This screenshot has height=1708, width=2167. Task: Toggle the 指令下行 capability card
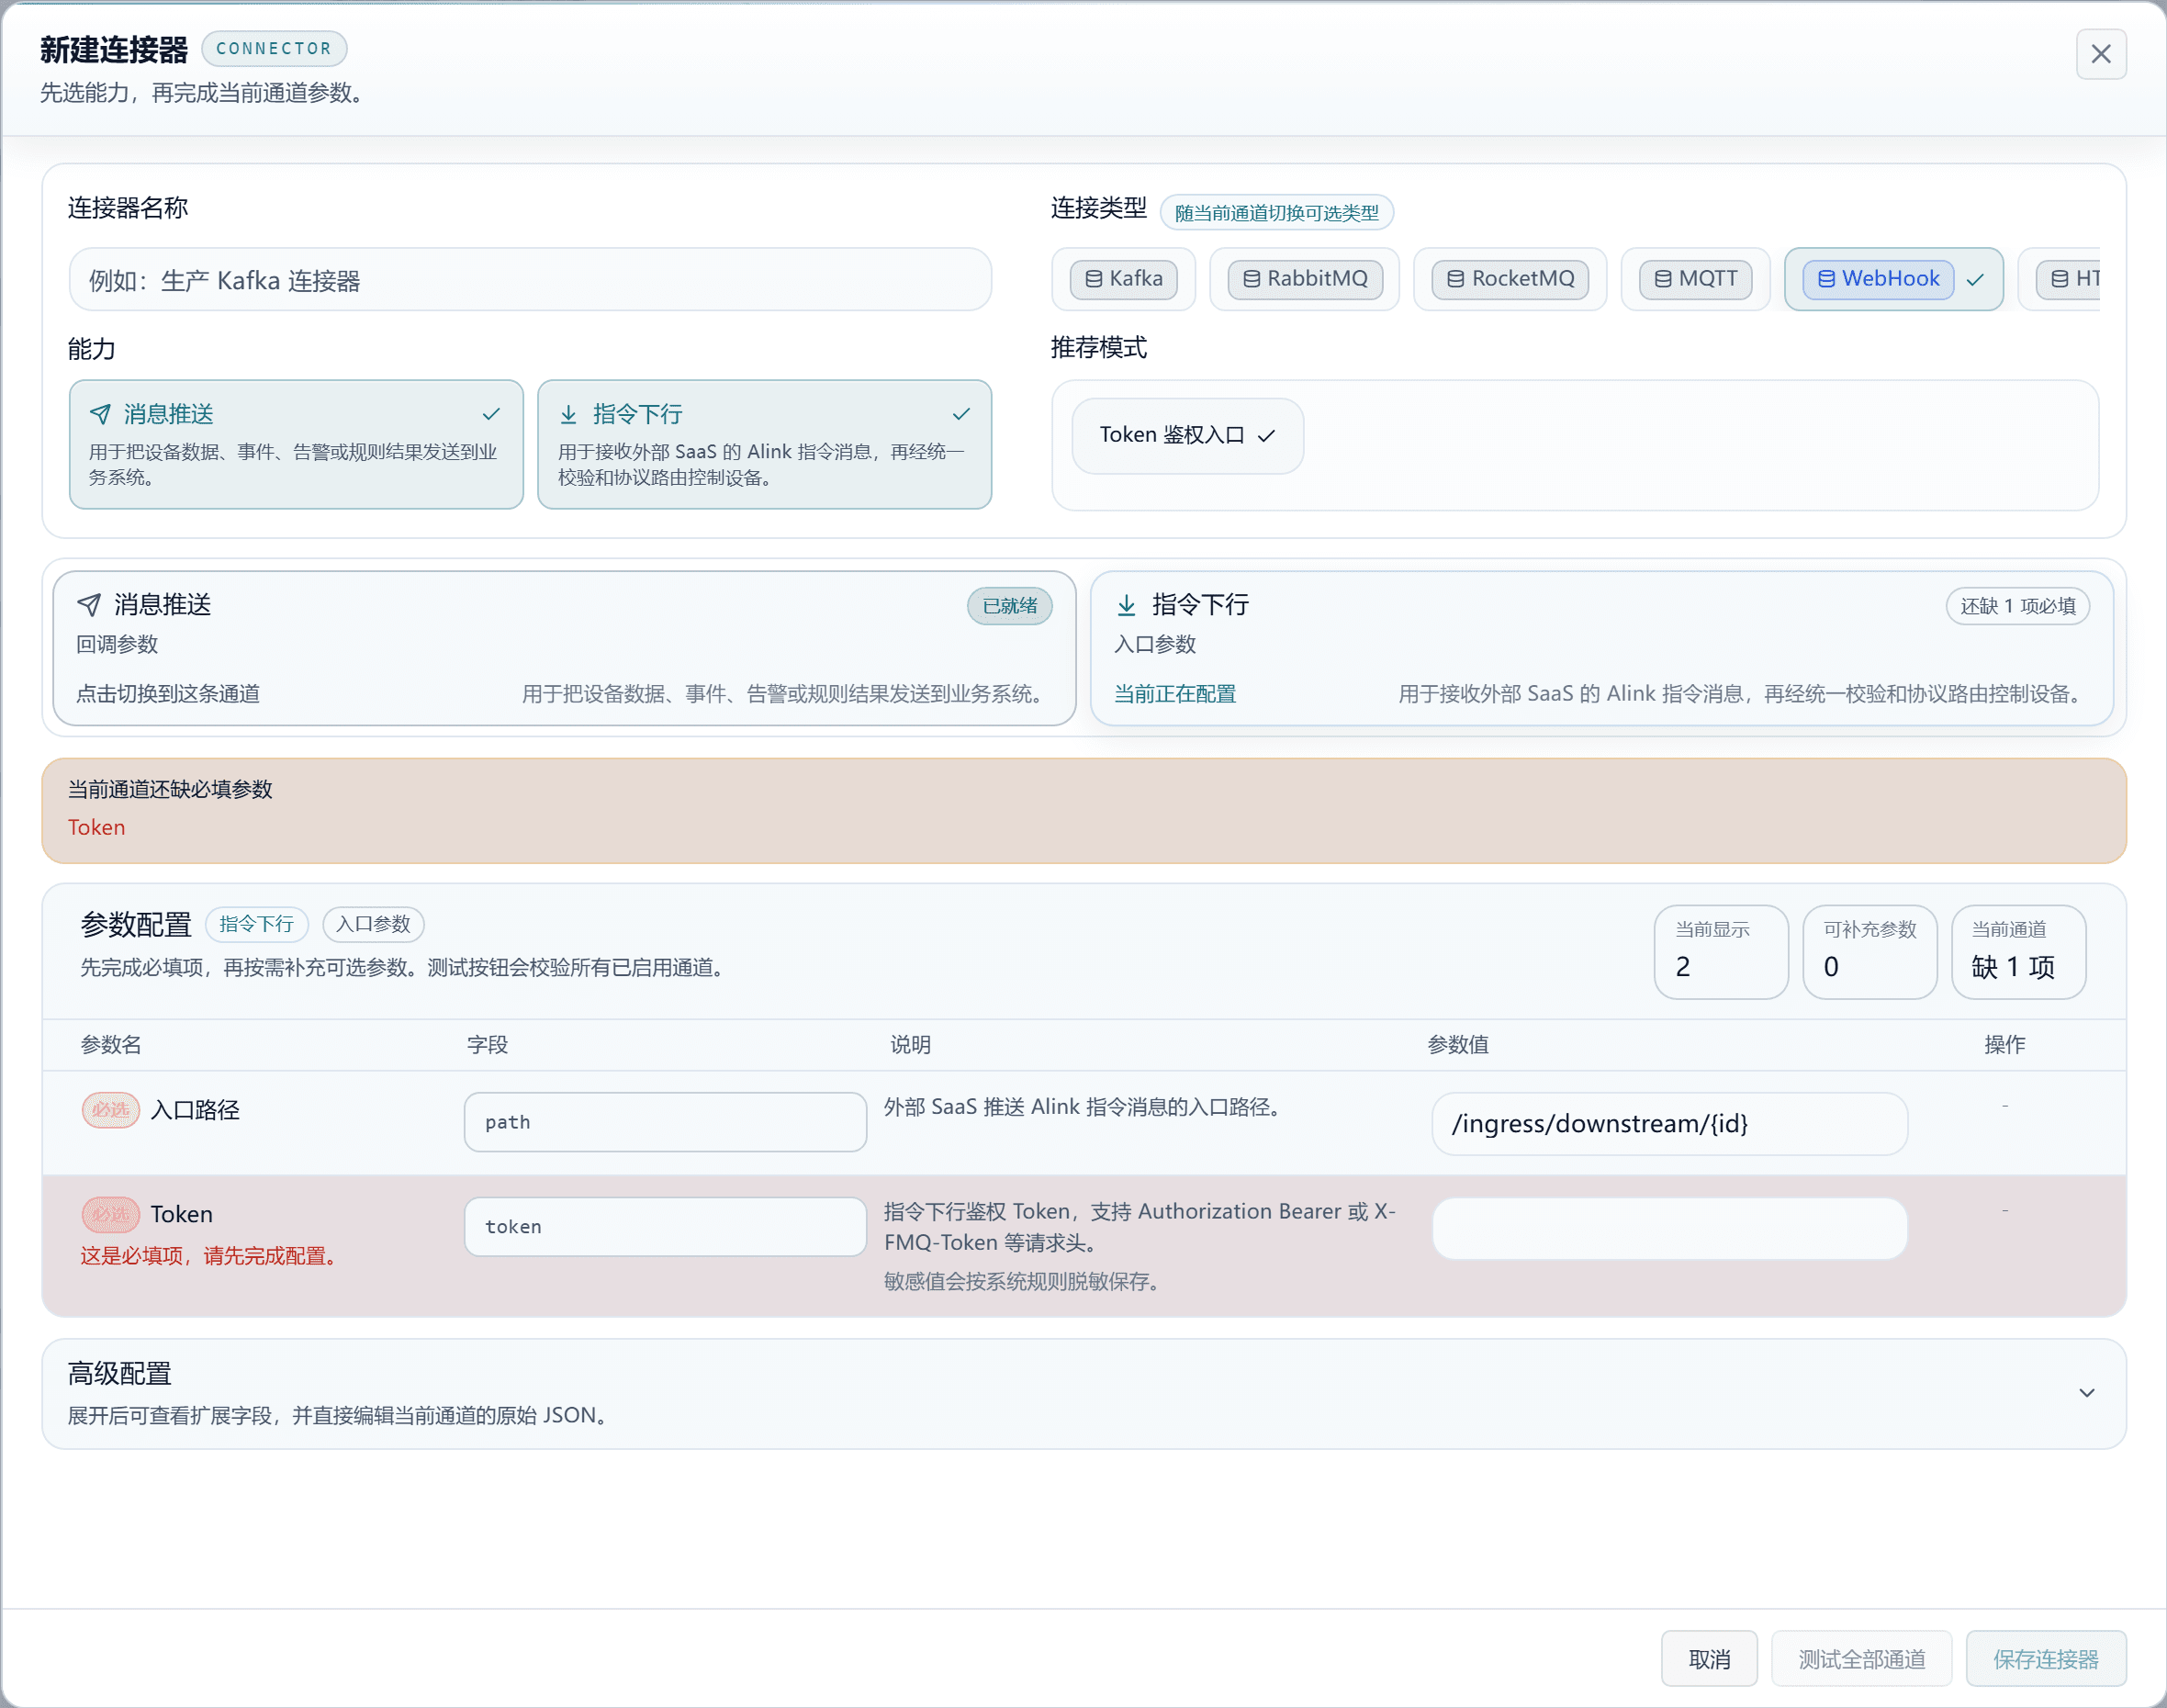tap(764, 444)
